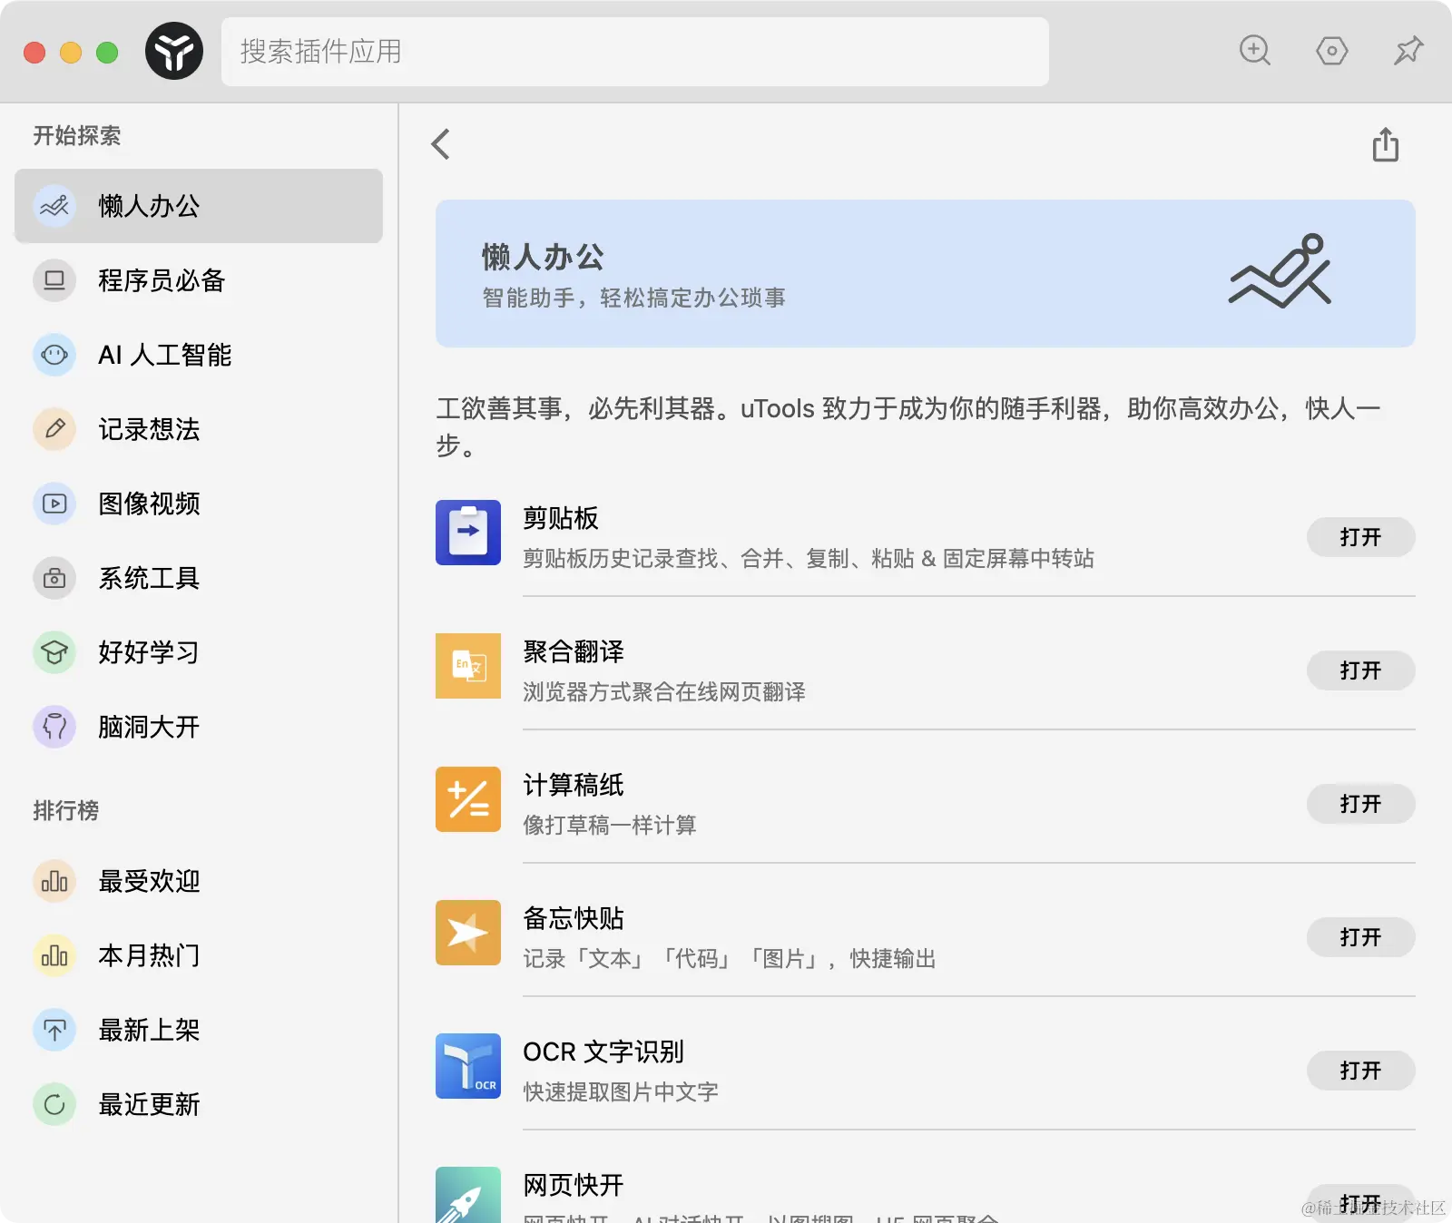The image size is (1452, 1223).
Task: Click the 计算稿纸 plugin title
Action: [x=574, y=785]
